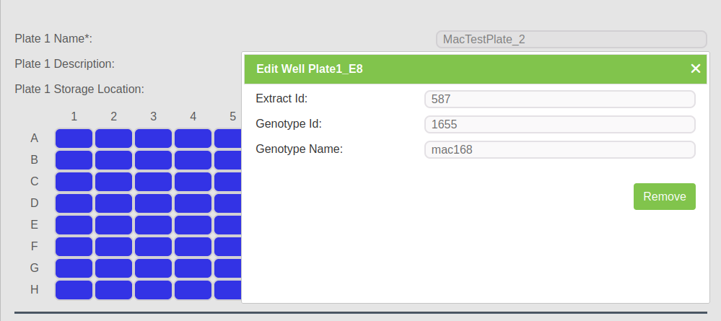Select well C4 on the plate
The height and width of the screenshot is (321, 721).
coord(193,182)
